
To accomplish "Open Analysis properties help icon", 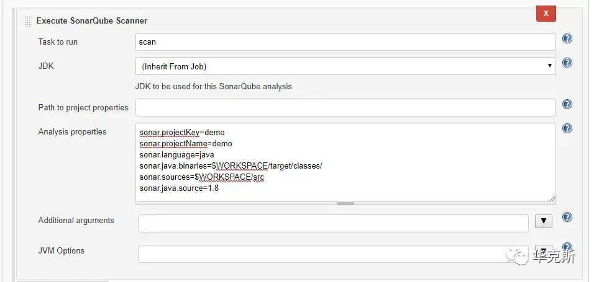I will coord(567,129).
